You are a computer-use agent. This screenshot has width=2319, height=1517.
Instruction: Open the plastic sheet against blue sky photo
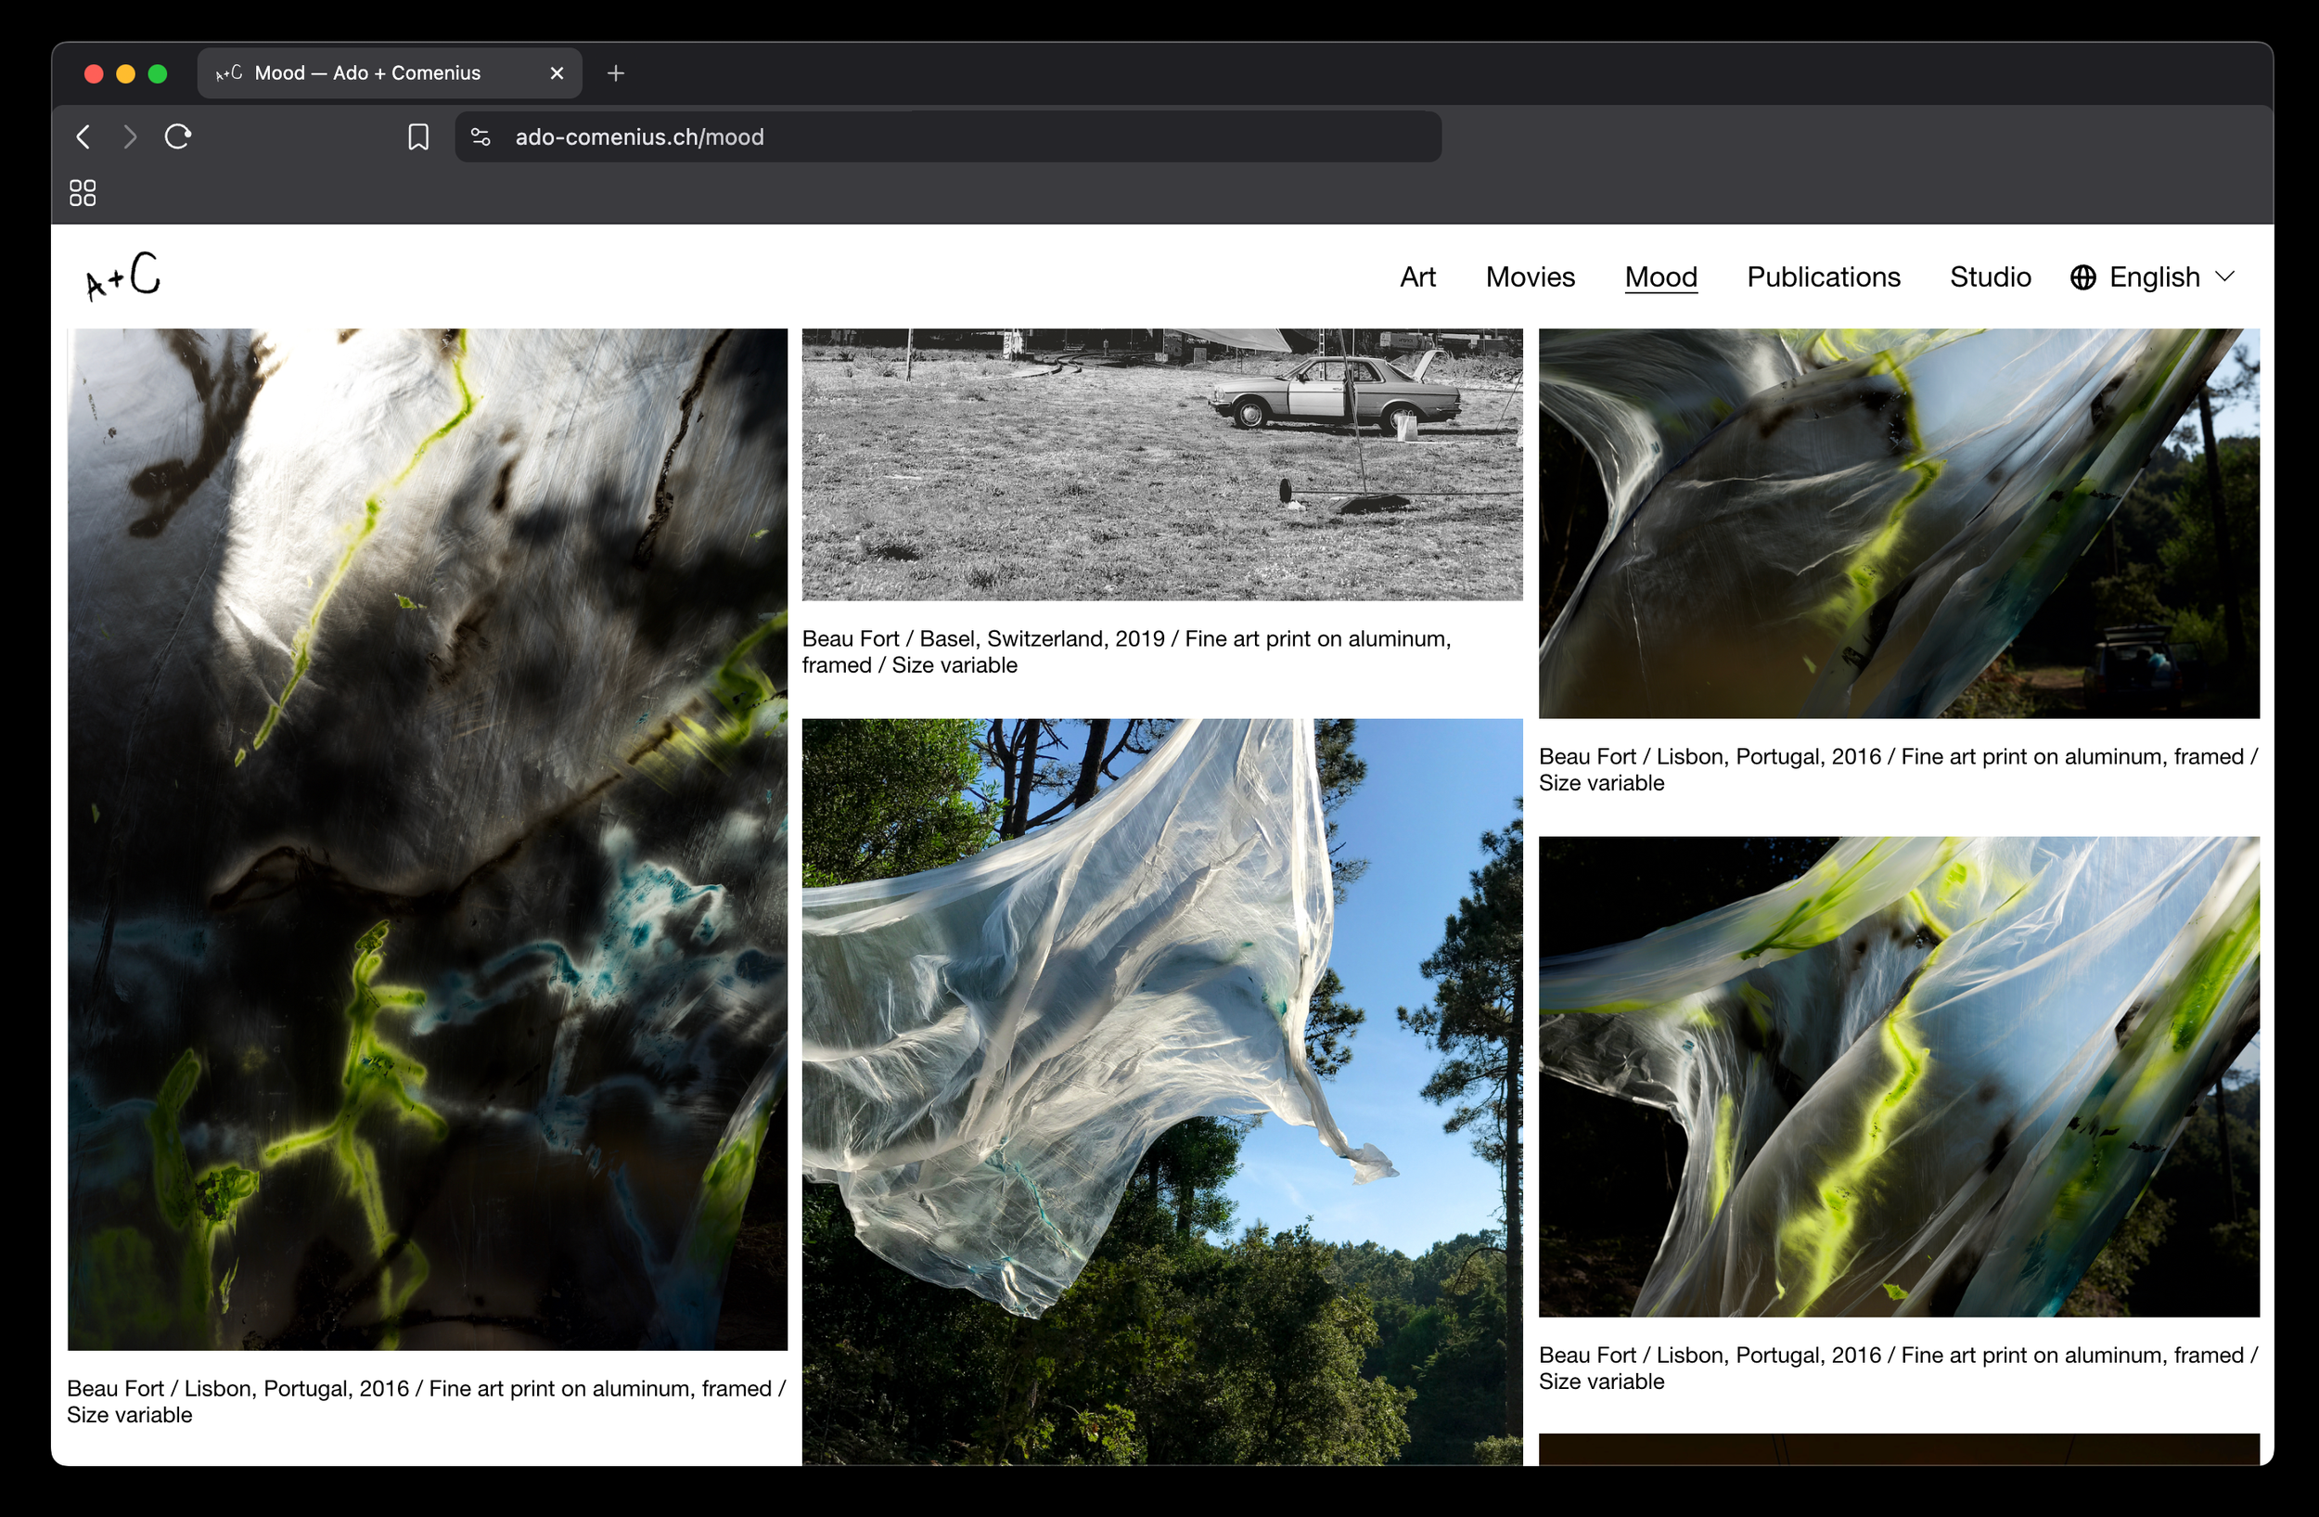click(1161, 1091)
